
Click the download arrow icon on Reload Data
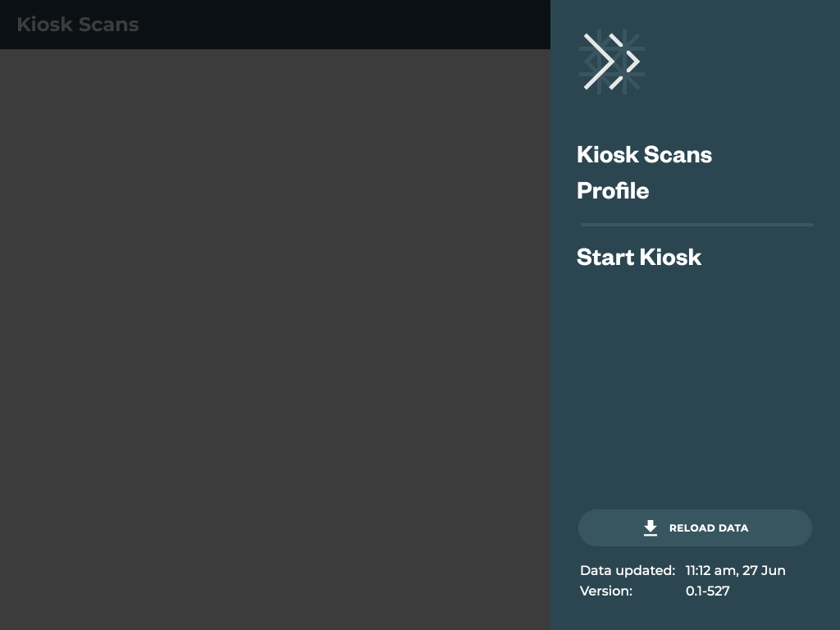(651, 528)
